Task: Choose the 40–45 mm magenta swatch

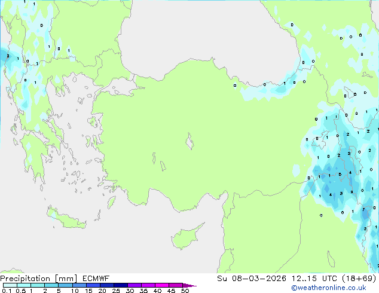Action: coord(162,285)
